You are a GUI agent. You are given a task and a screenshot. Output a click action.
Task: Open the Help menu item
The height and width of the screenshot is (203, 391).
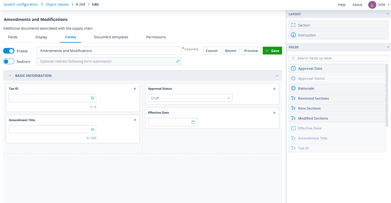click(342, 5)
